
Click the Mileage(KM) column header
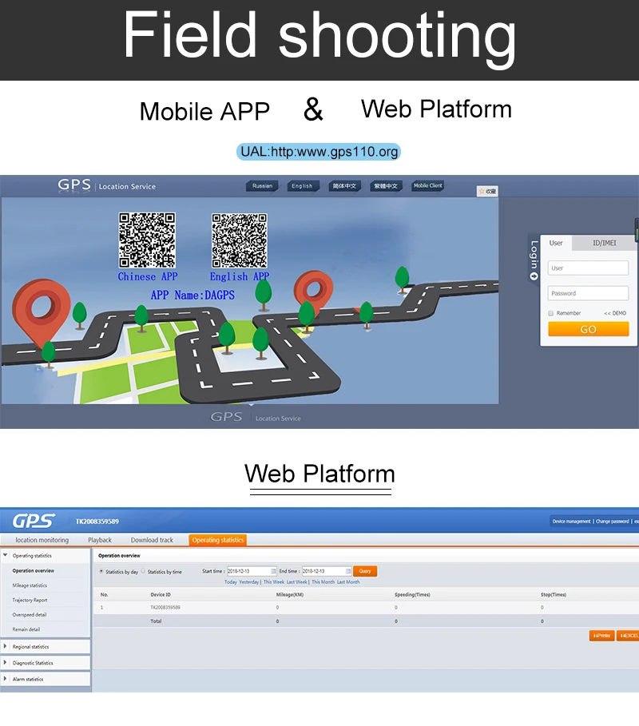coord(290,594)
